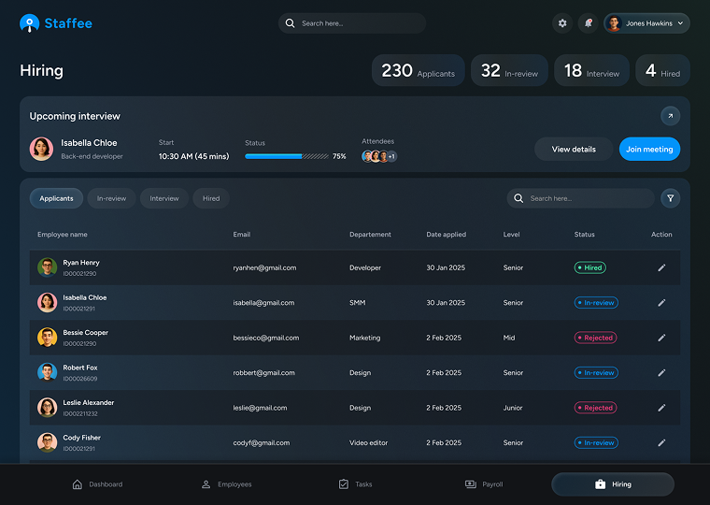Viewport: 710px width, 505px height.
Task: Click the 4 Hired stat card
Action: click(662, 70)
